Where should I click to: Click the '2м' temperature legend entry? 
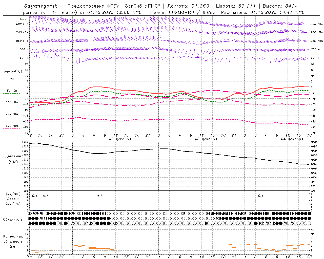pyautogui.click(x=12, y=79)
